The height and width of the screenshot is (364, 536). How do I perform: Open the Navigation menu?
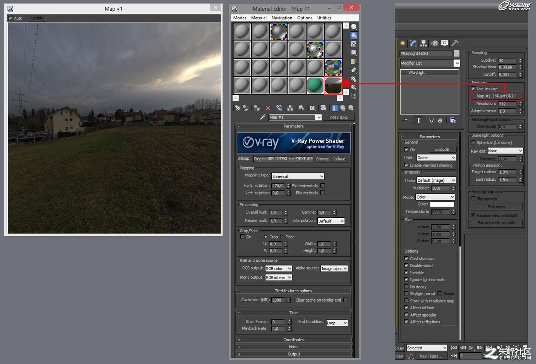282,18
